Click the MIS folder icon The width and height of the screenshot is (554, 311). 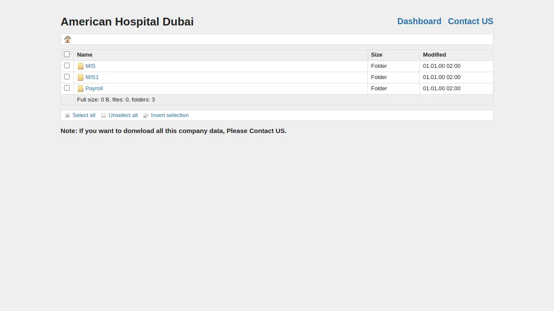tap(81, 66)
